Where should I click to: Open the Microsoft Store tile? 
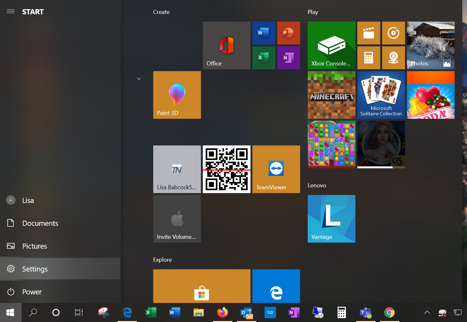point(202,286)
